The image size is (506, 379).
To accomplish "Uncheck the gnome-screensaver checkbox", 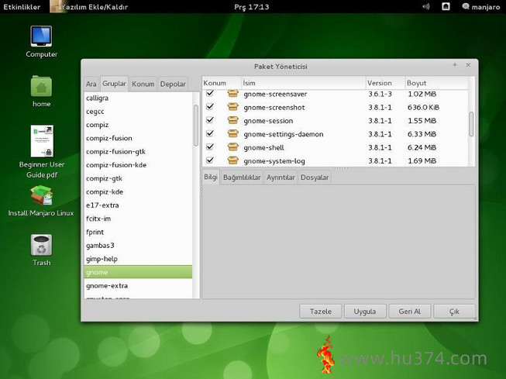I will click(210, 93).
